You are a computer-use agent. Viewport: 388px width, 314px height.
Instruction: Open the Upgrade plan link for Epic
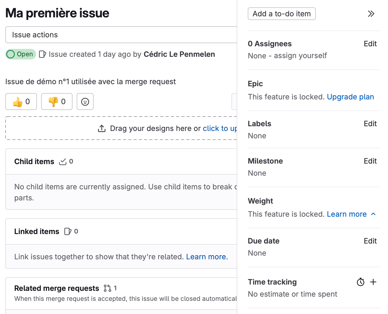[x=350, y=97]
